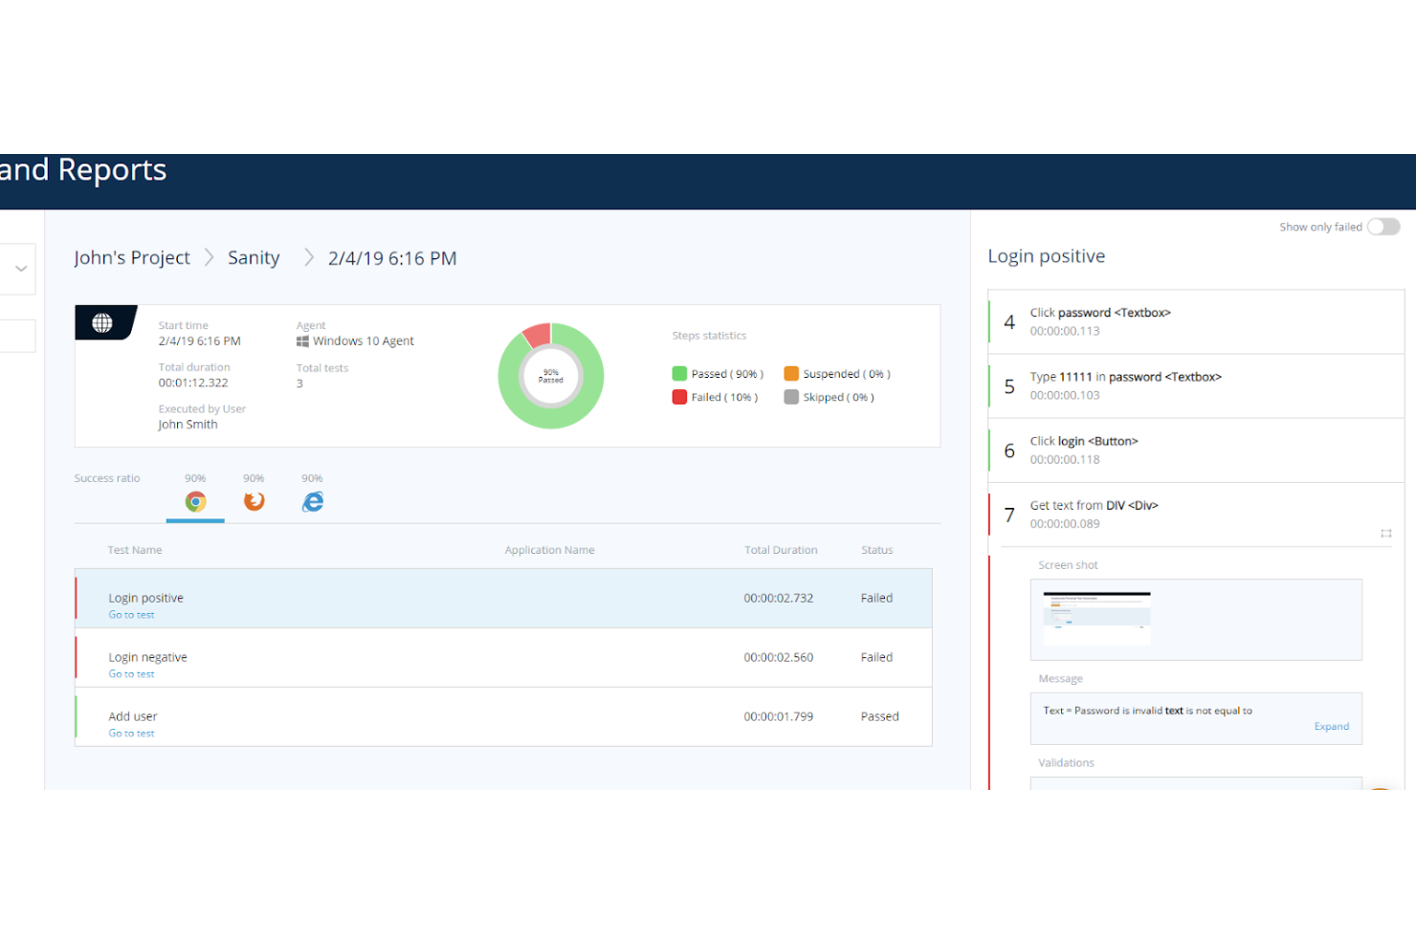
Task: Open fullscreen view of step 7 screenshot
Action: 1385,534
